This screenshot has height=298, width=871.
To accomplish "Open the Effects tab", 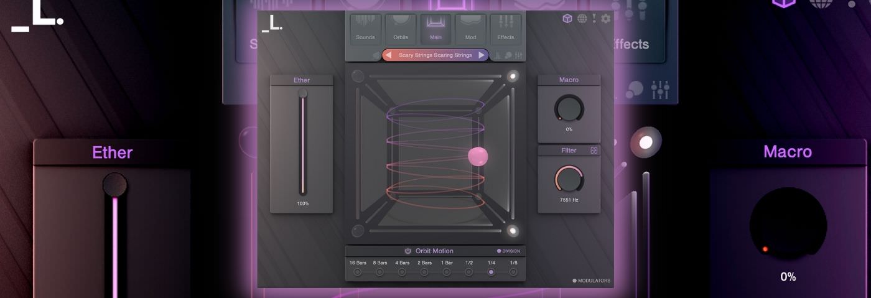I will [506, 29].
